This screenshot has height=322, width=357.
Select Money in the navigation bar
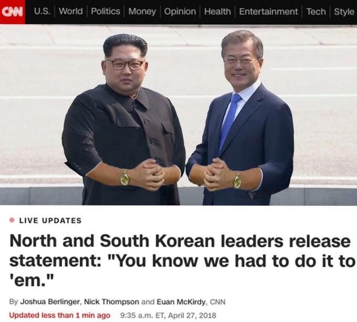tap(142, 12)
